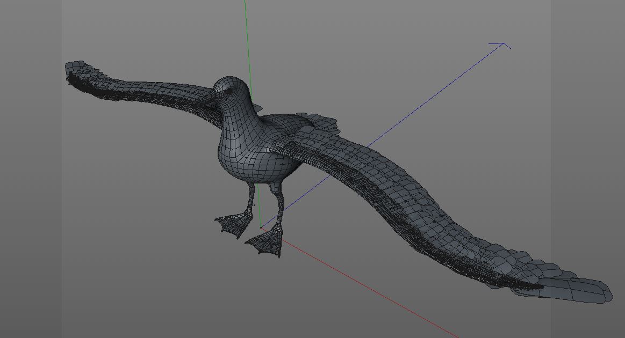
Task: Select the webbed foot nearest the origin
Action: 266,242
